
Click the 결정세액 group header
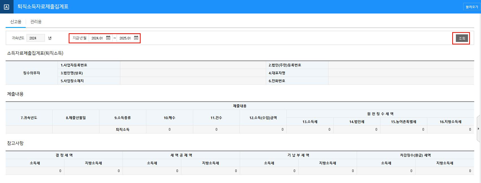pyautogui.click(x=64, y=155)
